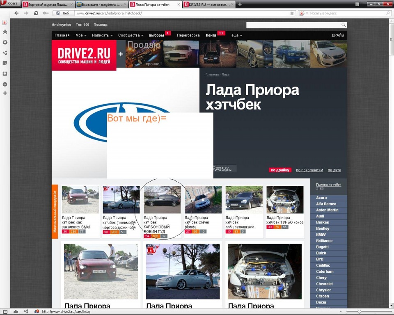
Task: Bookmark page with address bar star
Action: tap(292, 13)
